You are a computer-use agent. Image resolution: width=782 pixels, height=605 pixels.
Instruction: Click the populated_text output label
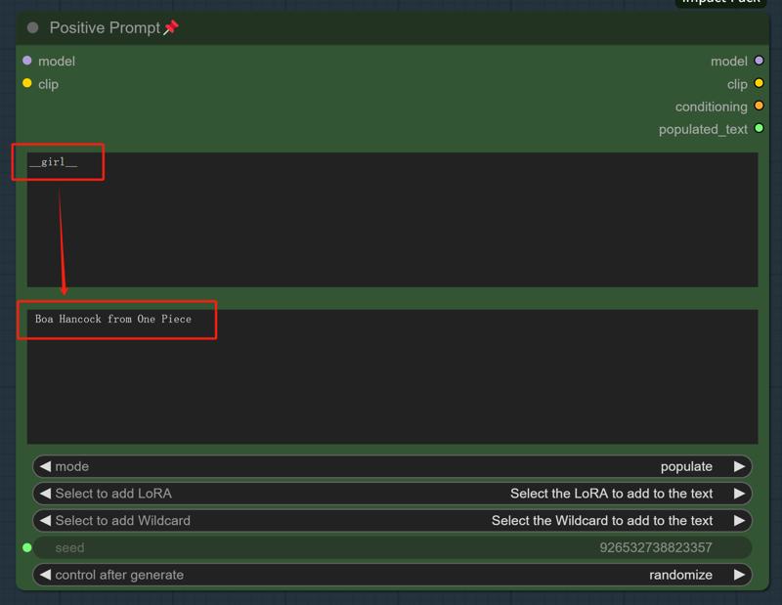click(703, 129)
